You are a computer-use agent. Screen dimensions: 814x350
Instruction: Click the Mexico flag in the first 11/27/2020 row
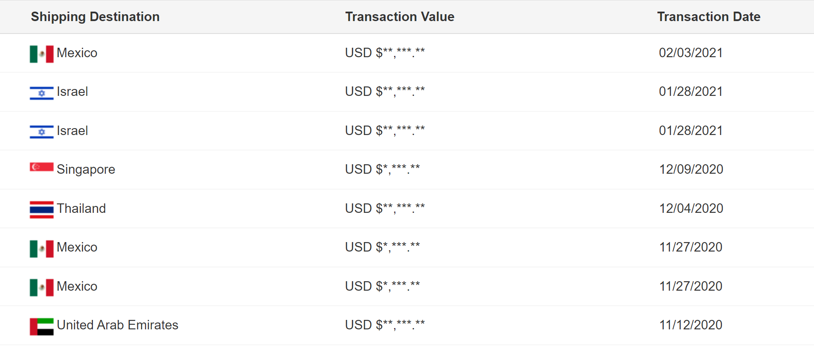click(x=42, y=249)
